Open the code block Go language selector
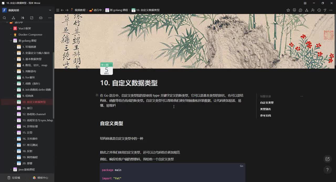336x182 pixels. pos(241,166)
